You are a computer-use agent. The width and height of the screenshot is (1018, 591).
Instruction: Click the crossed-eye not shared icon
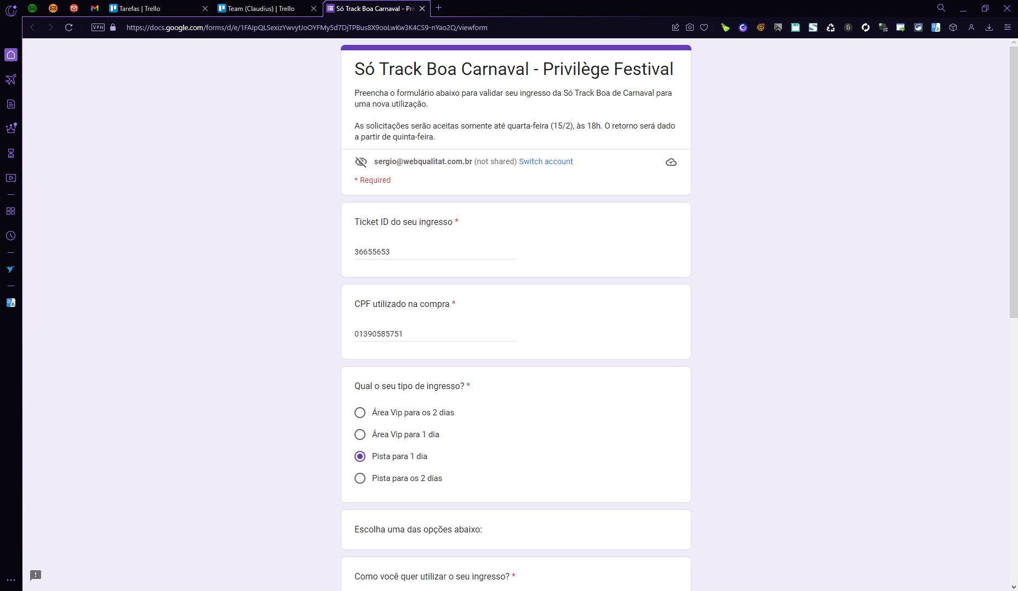[361, 162]
